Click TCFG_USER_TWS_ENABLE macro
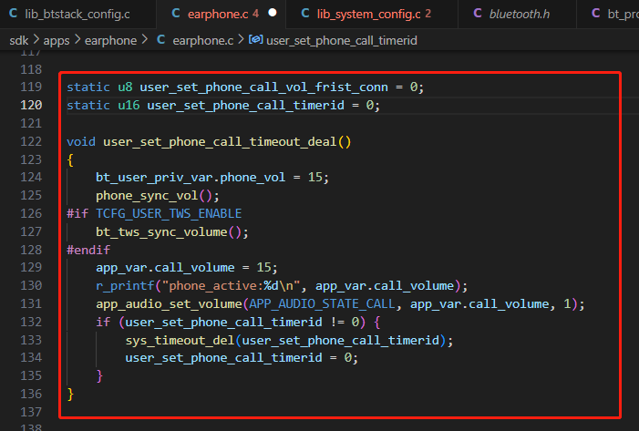 169,213
